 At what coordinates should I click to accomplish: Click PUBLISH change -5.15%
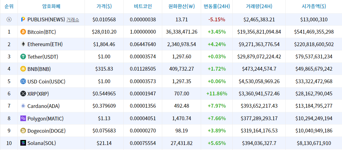pyautogui.click(x=217, y=19)
